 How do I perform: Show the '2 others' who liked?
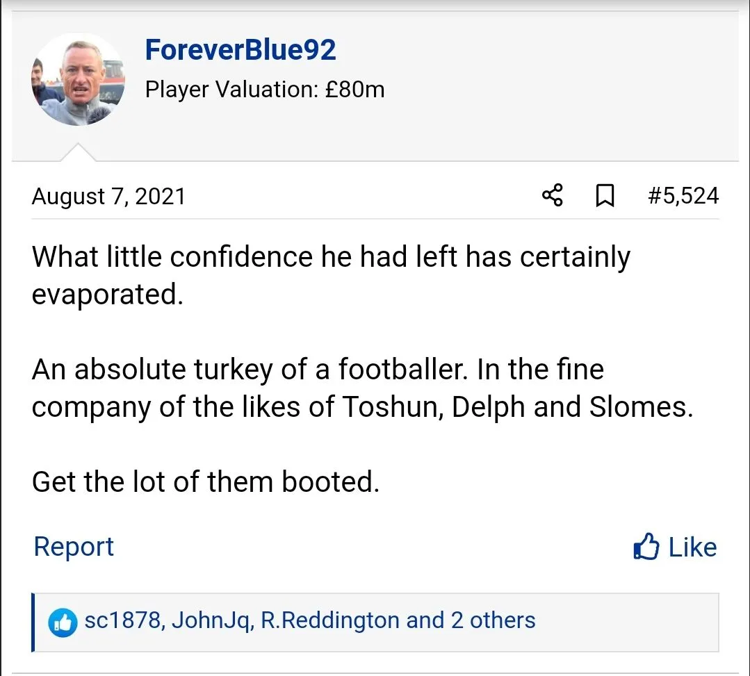[x=493, y=620]
